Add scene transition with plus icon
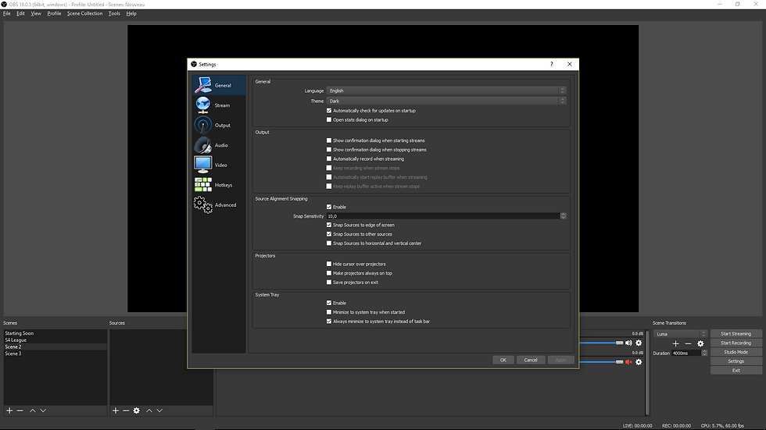Viewport: 766px width, 430px height. tap(675, 343)
